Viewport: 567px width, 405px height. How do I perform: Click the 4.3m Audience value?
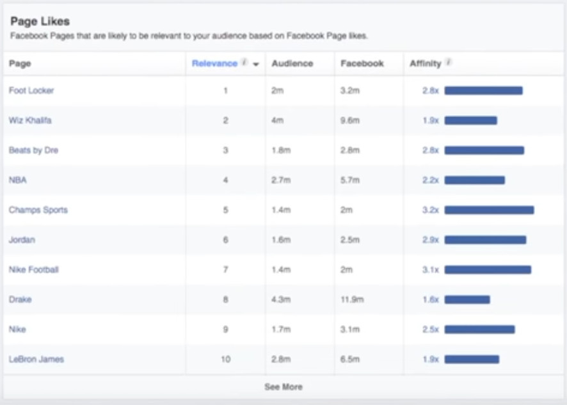pyautogui.click(x=281, y=299)
